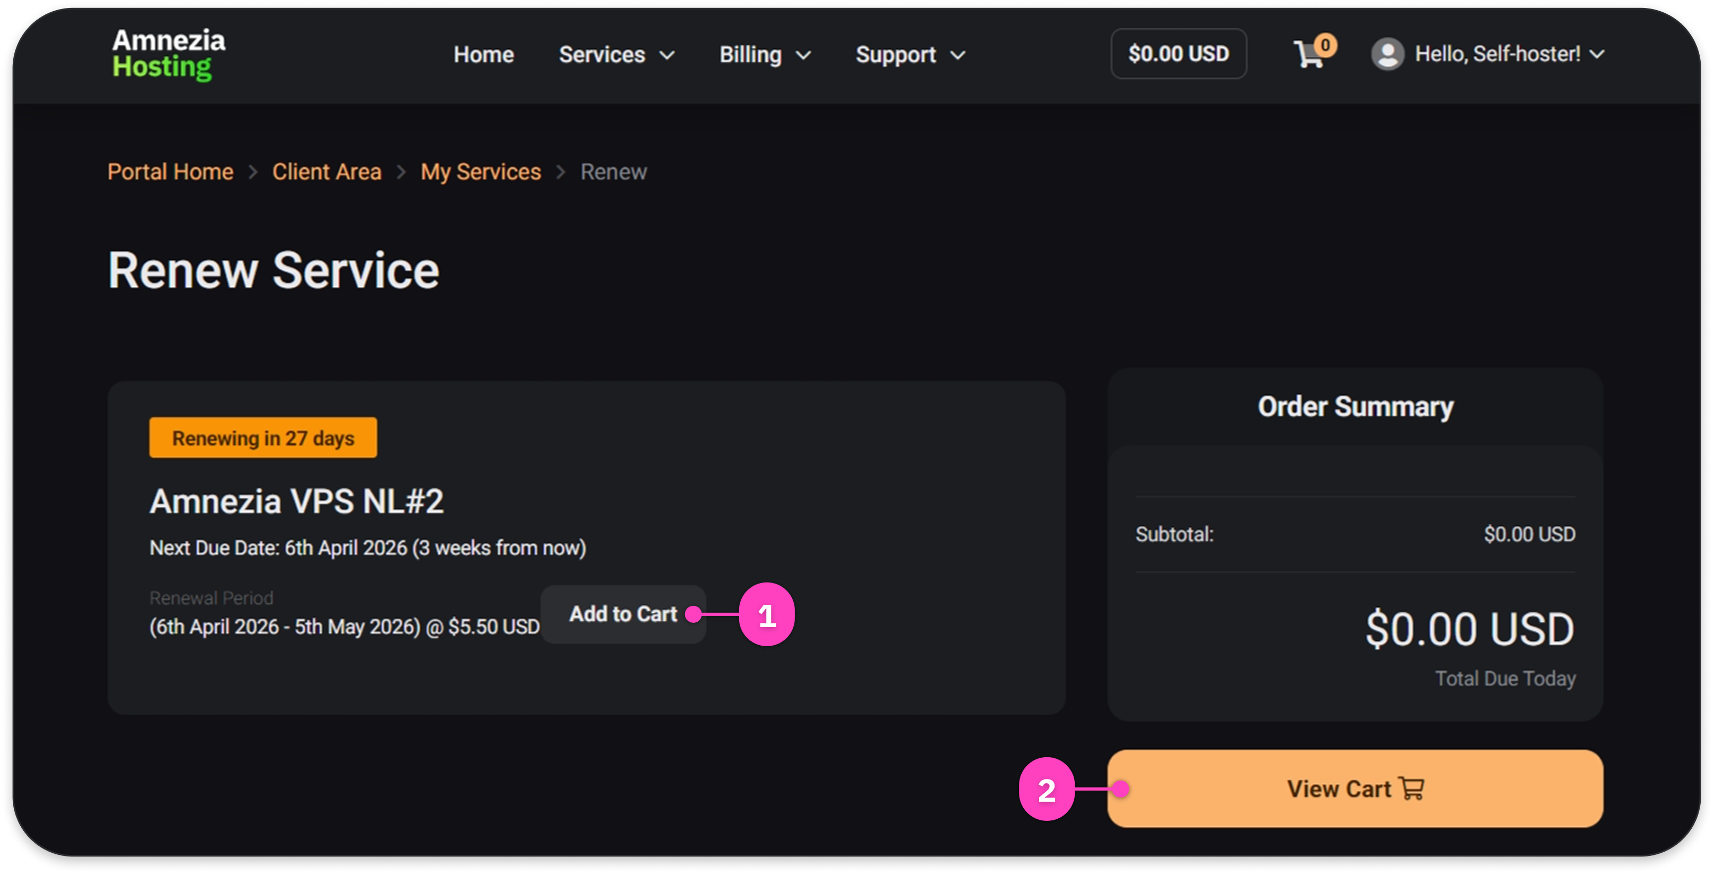Expand the Services dropdown menu
The image size is (1714, 874).
click(x=616, y=55)
